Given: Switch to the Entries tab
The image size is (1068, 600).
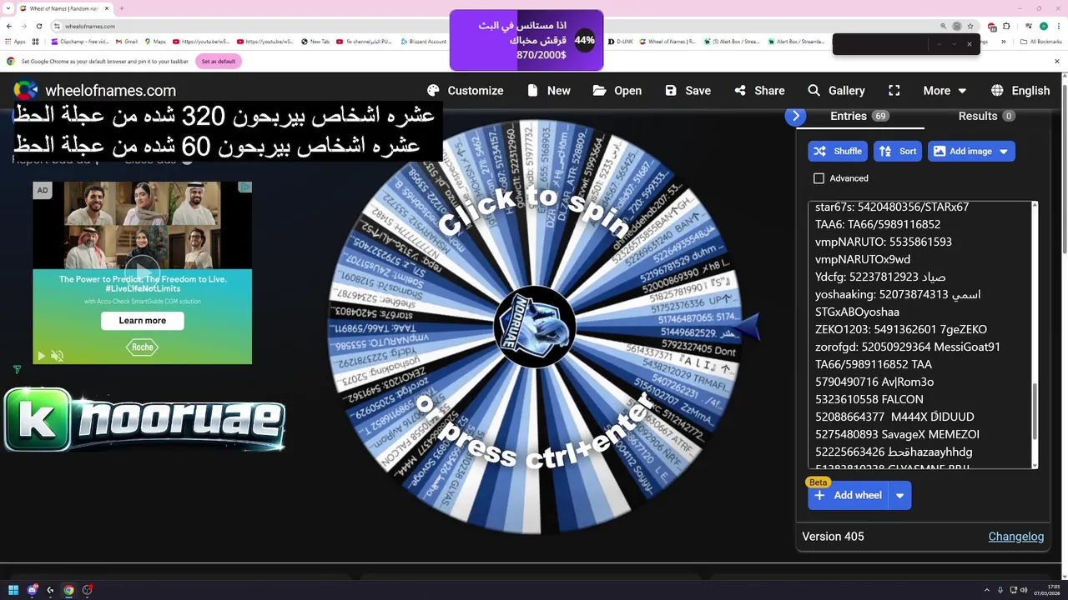Looking at the screenshot, I should 860,116.
